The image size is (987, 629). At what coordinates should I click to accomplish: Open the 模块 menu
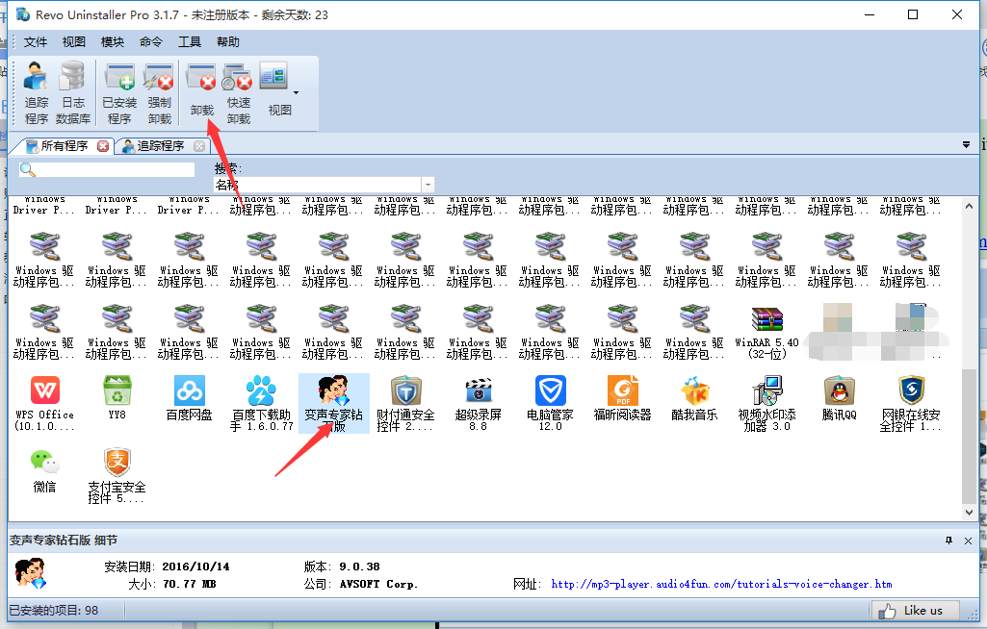[x=112, y=42]
